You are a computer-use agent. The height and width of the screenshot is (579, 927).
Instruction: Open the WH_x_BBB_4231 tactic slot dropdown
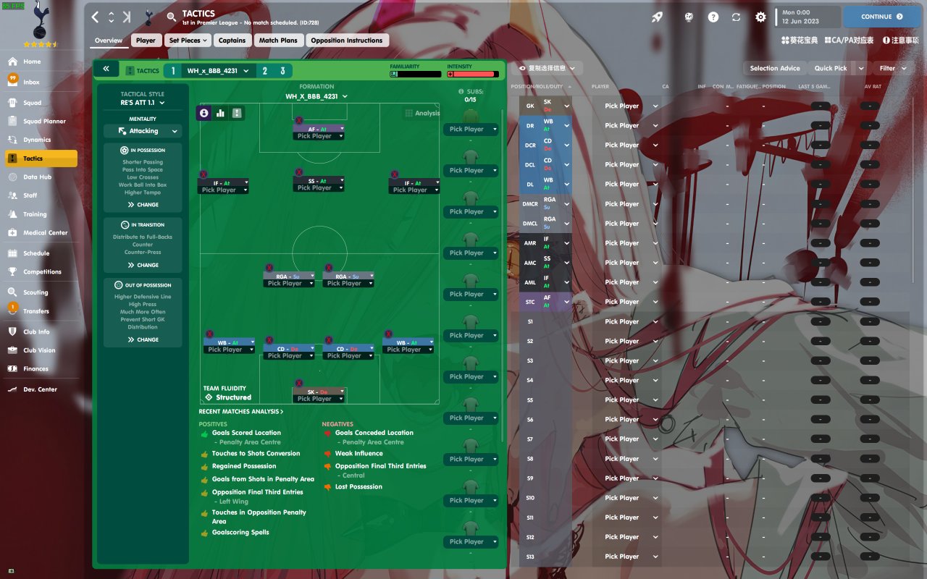coord(218,70)
